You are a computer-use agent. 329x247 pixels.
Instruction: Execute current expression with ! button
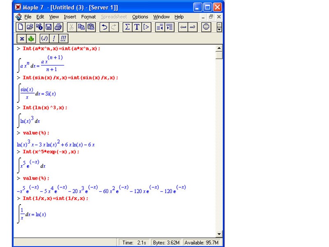(54, 39)
